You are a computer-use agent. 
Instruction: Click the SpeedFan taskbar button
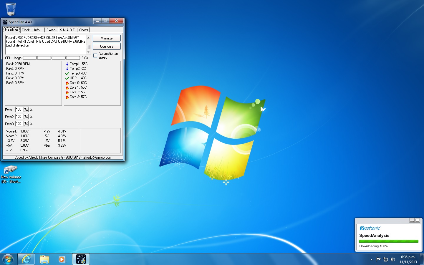pyautogui.click(x=81, y=259)
